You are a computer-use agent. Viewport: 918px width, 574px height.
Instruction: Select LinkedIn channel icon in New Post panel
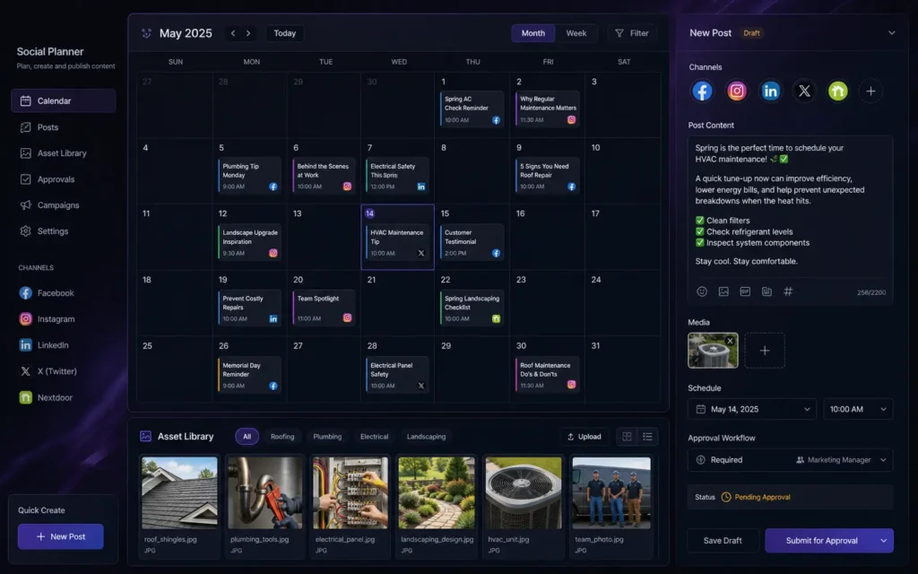[770, 91]
